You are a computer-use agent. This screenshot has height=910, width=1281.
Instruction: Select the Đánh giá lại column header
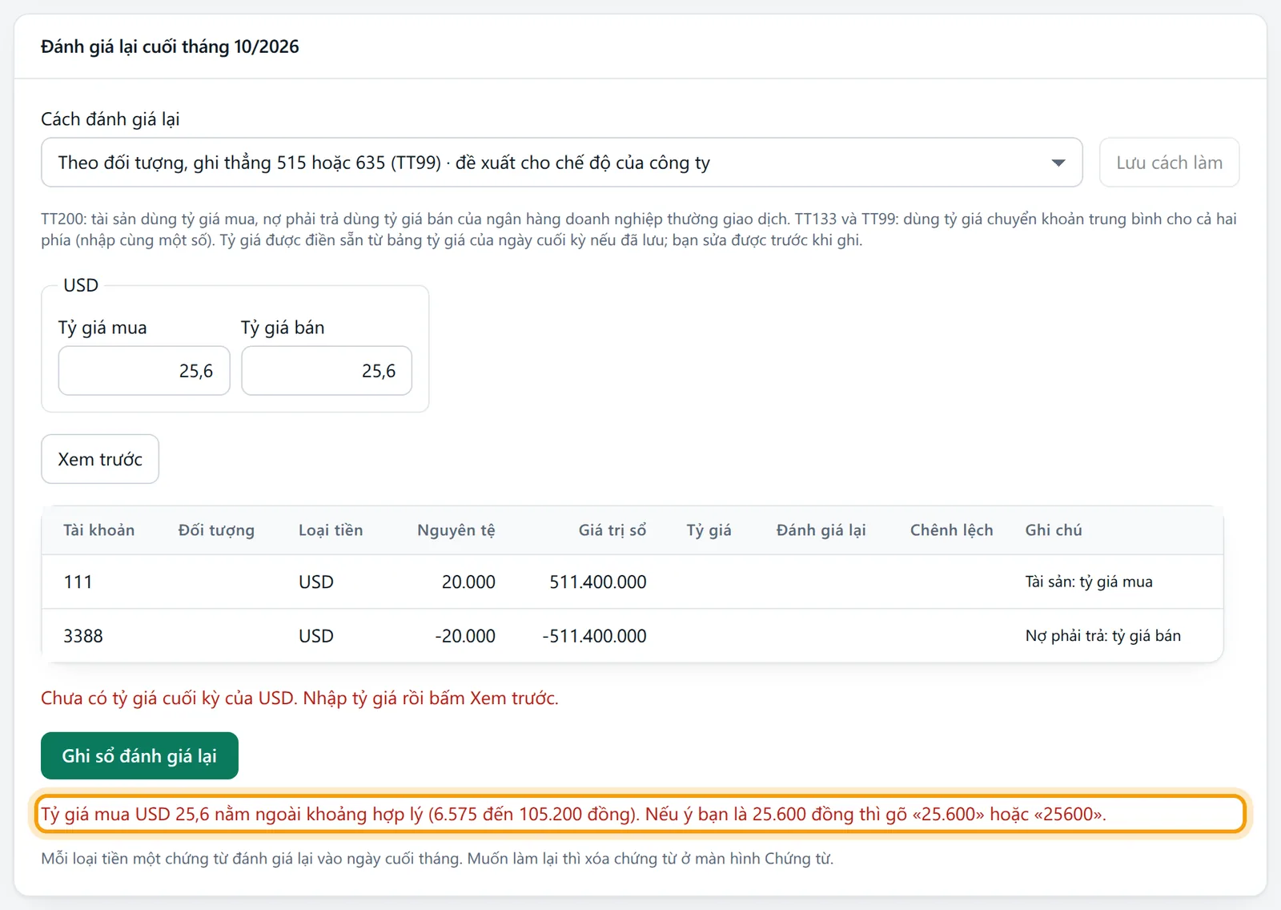(x=821, y=530)
